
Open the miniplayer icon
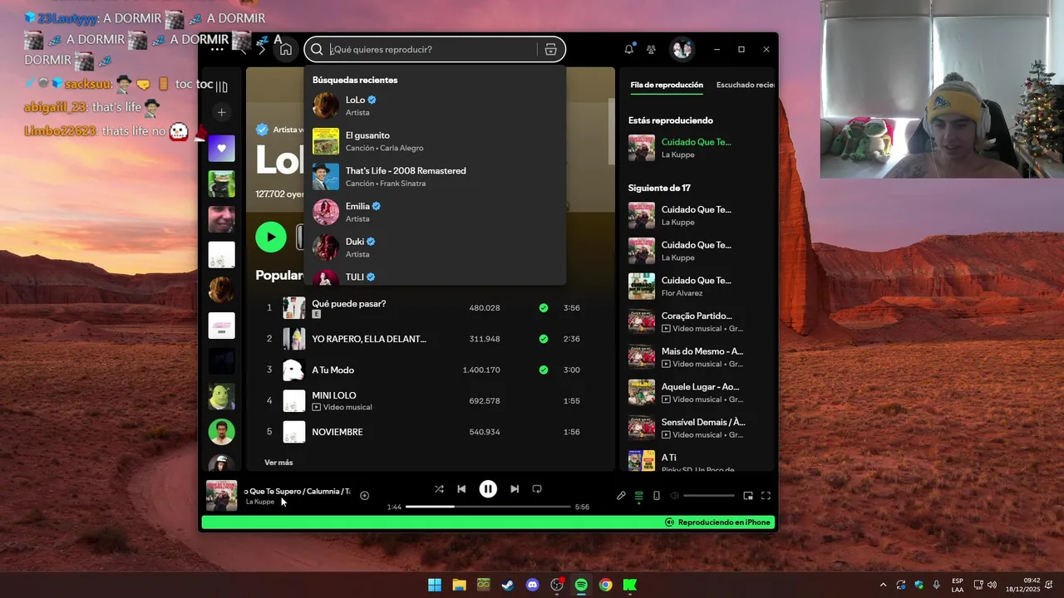(748, 496)
